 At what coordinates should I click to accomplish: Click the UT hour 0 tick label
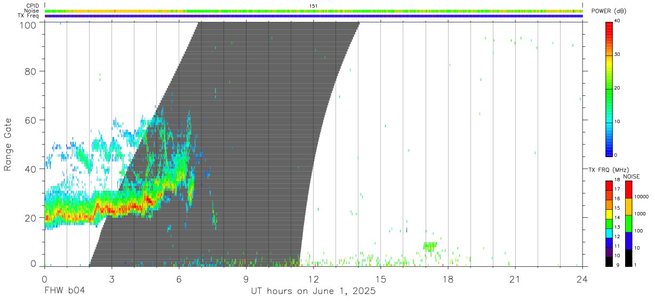44,279
